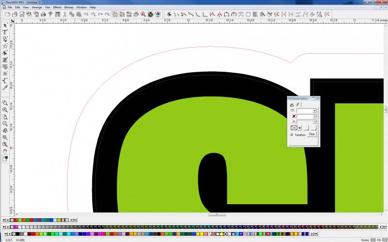Pick the red swatch in top palette row

(x=16, y=220)
